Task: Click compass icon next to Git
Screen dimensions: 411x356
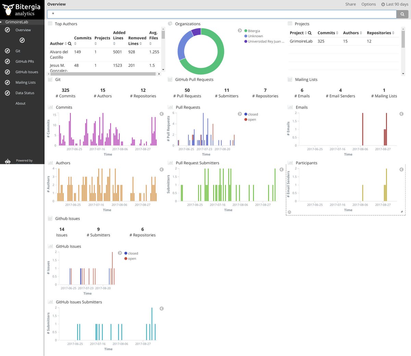Action: (x=7, y=51)
